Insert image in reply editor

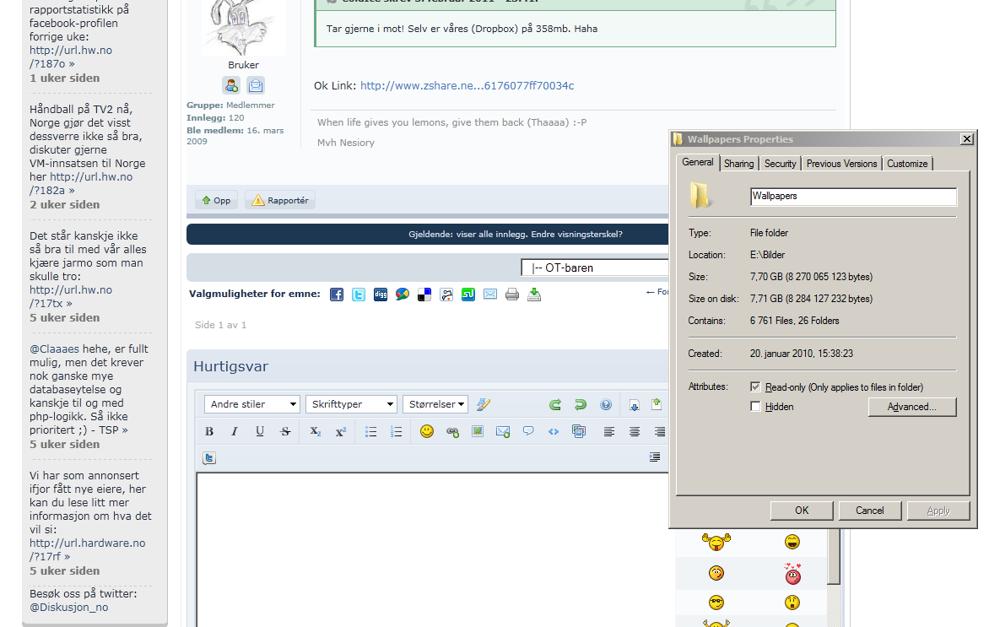(478, 431)
